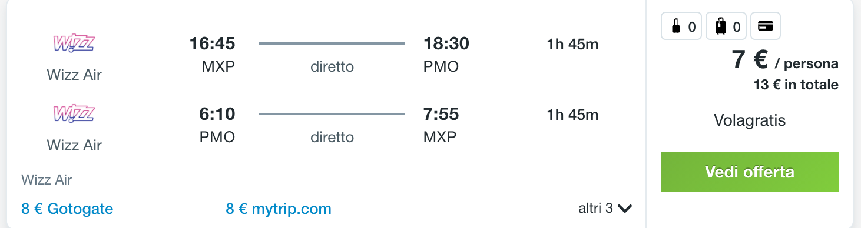This screenshot has width=861, height=228.
Task: Click the 6:10 PMO return departure
Action: (x=217, y=114)
